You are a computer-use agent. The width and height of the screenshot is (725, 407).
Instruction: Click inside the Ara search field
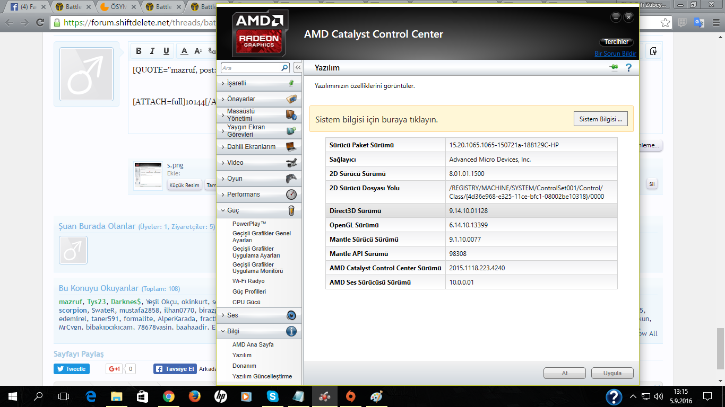pyautogui.click(x=251, y=68)
